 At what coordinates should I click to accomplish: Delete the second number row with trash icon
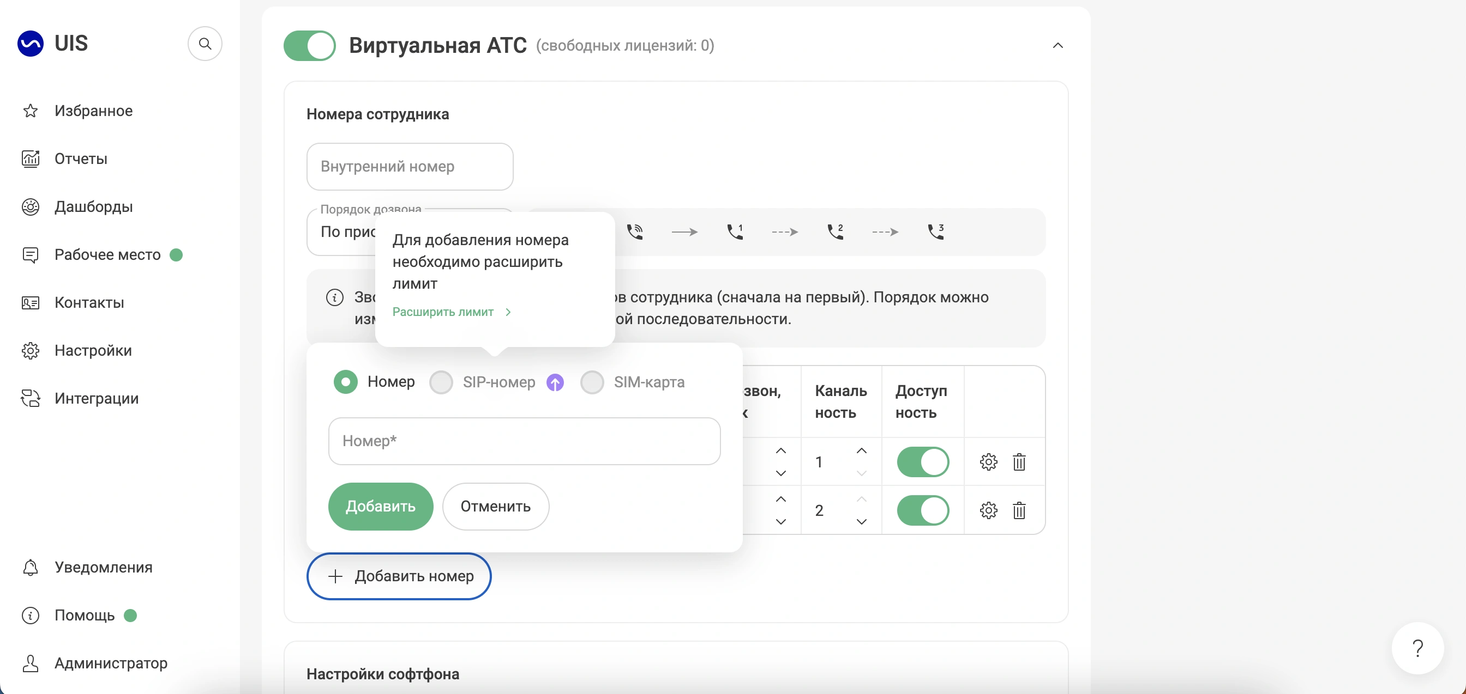click(x=1019, y=510)
